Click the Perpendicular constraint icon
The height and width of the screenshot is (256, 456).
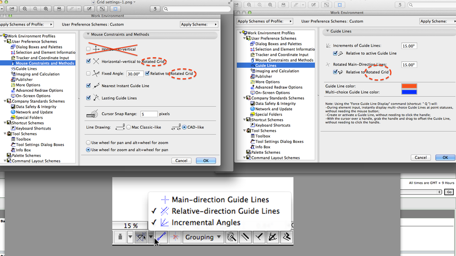(259, 237)
